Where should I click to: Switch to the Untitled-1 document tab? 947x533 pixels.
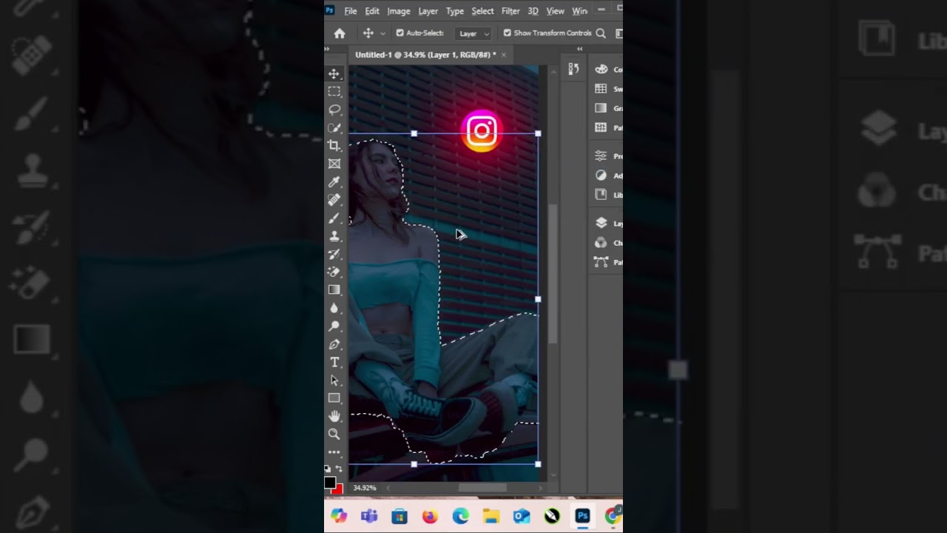(425, 55)
